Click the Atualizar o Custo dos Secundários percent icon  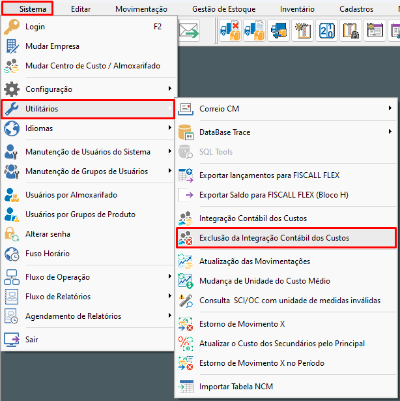click(186, 344)
